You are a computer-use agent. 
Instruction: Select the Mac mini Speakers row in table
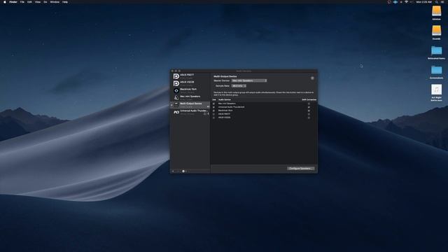(264, 104)
